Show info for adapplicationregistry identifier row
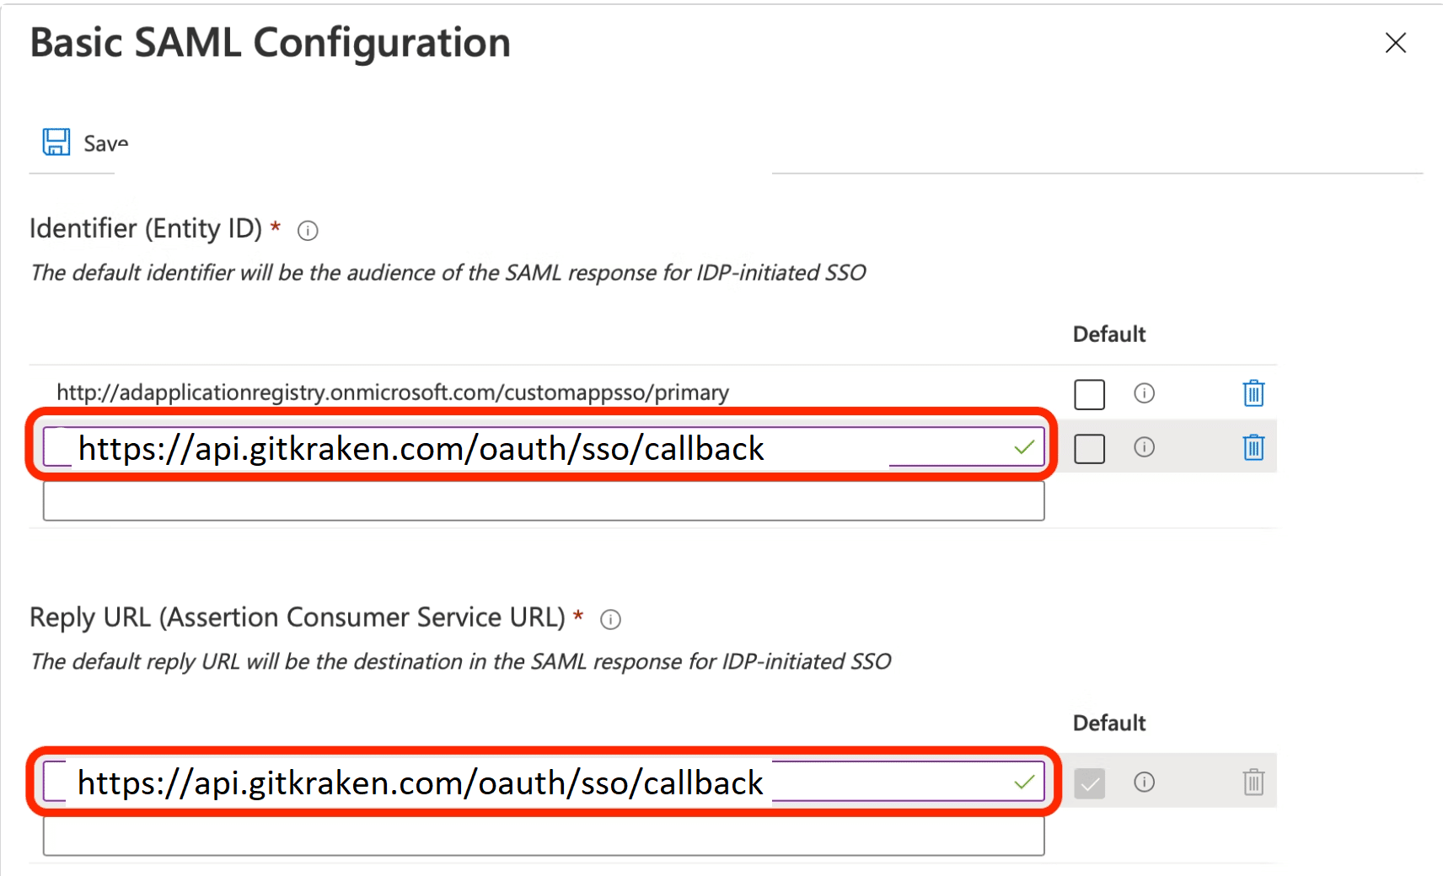 coord(1144,393)
